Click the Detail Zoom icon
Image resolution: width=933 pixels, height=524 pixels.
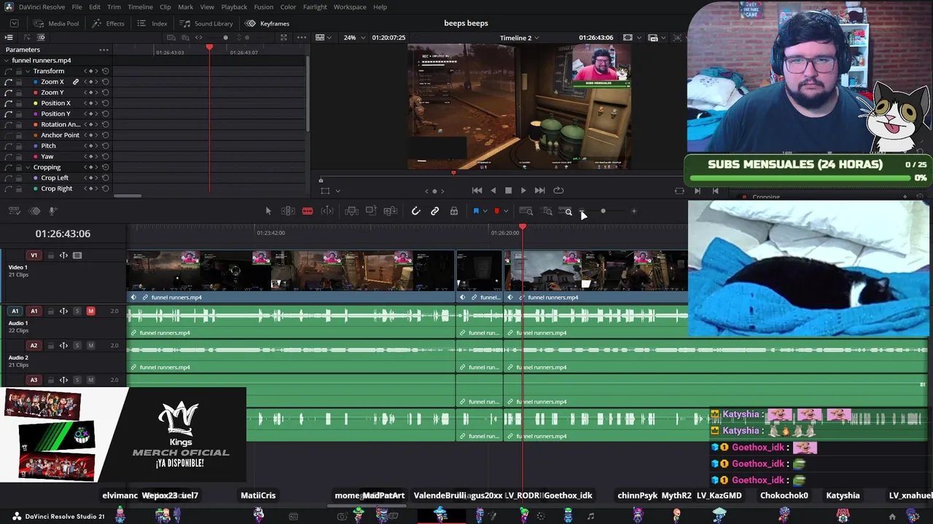coord(547,211)
